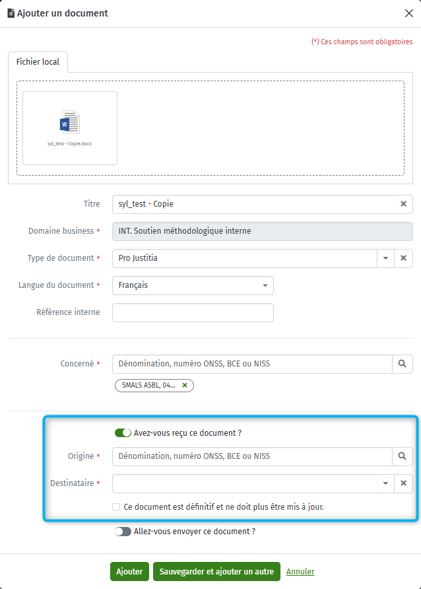The image size is (421, 589).
Task: Remove the SMALS ASBL tag
Action: (x=185, y=385)
